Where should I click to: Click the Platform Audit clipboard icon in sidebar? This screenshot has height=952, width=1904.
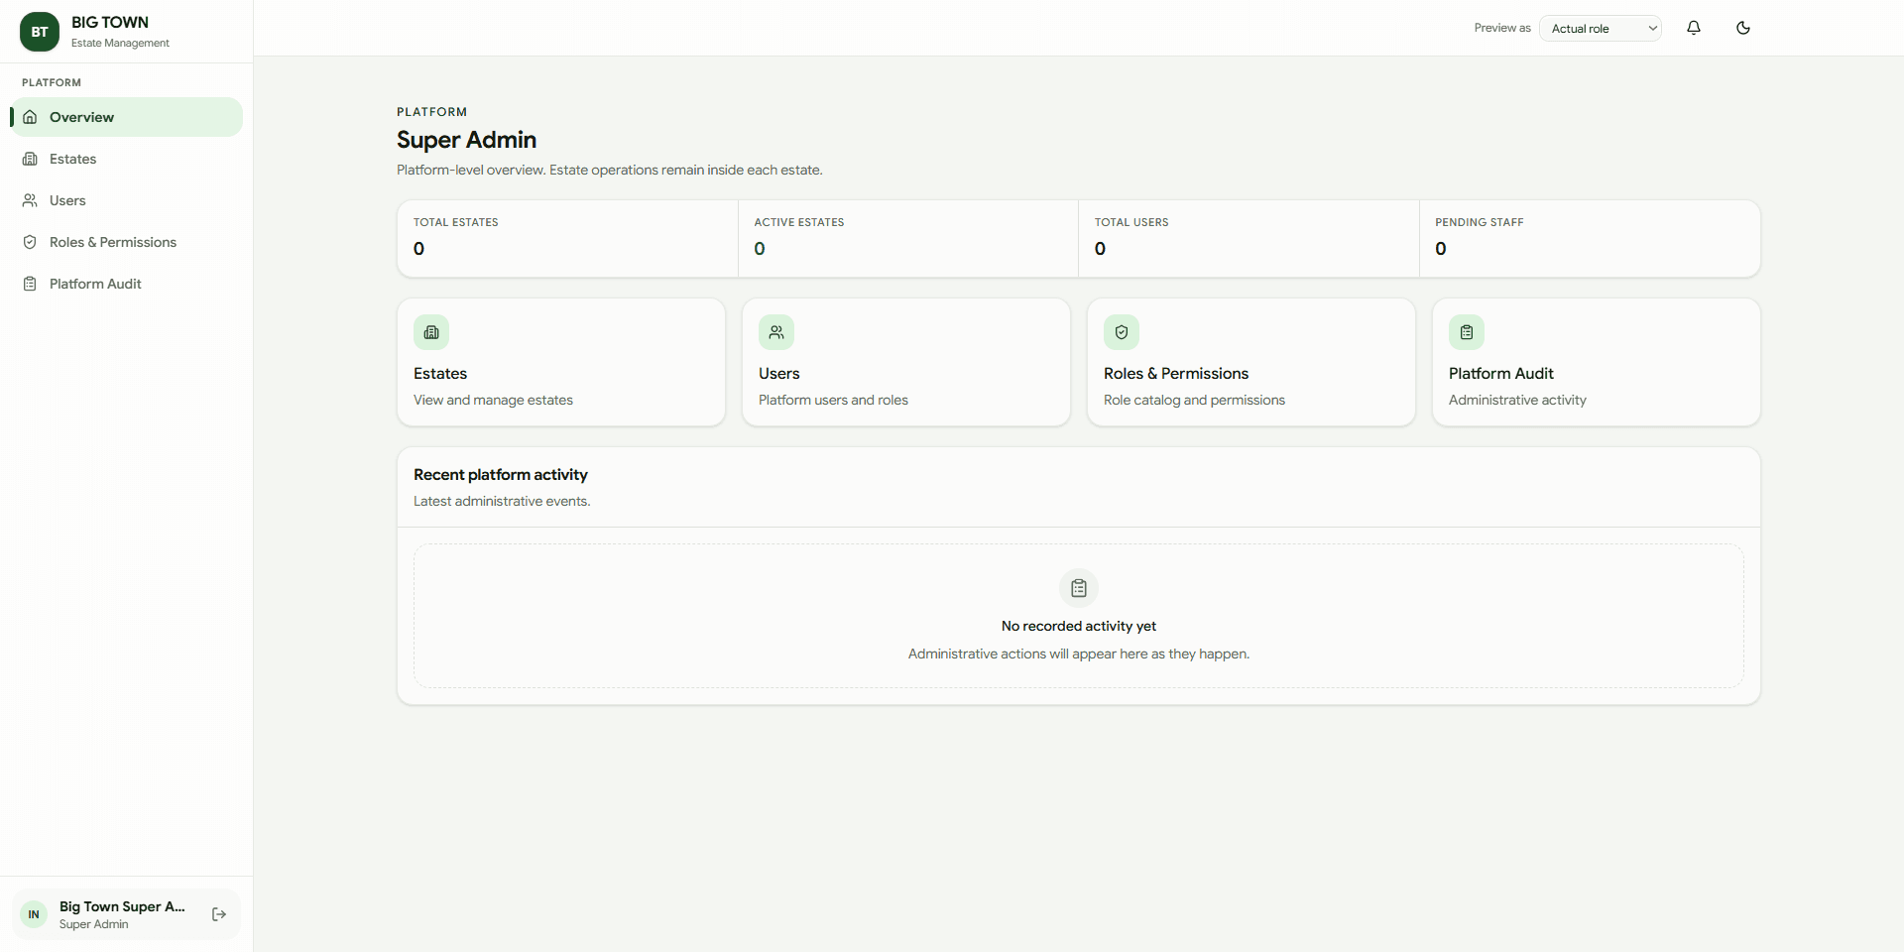tap(30, 284)
